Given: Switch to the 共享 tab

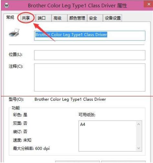Looking at the screenshot, I should pyautogui.click(x=26, y=18).
